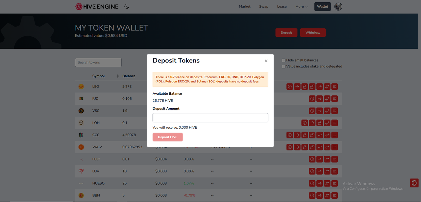Click the Balance column header

pos(129,76)
